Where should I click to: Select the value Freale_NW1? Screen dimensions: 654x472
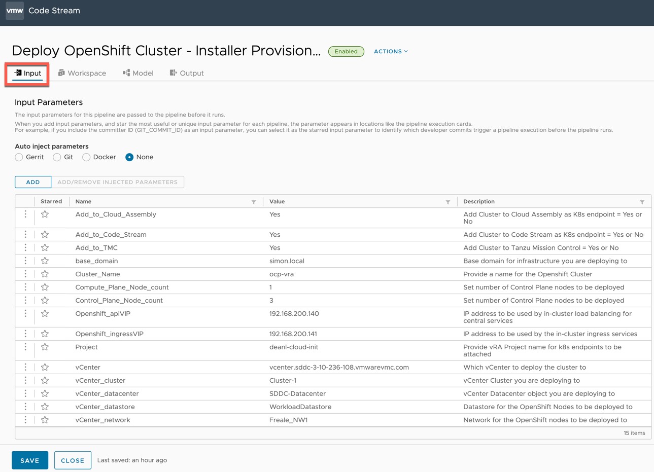pos(289,420)
